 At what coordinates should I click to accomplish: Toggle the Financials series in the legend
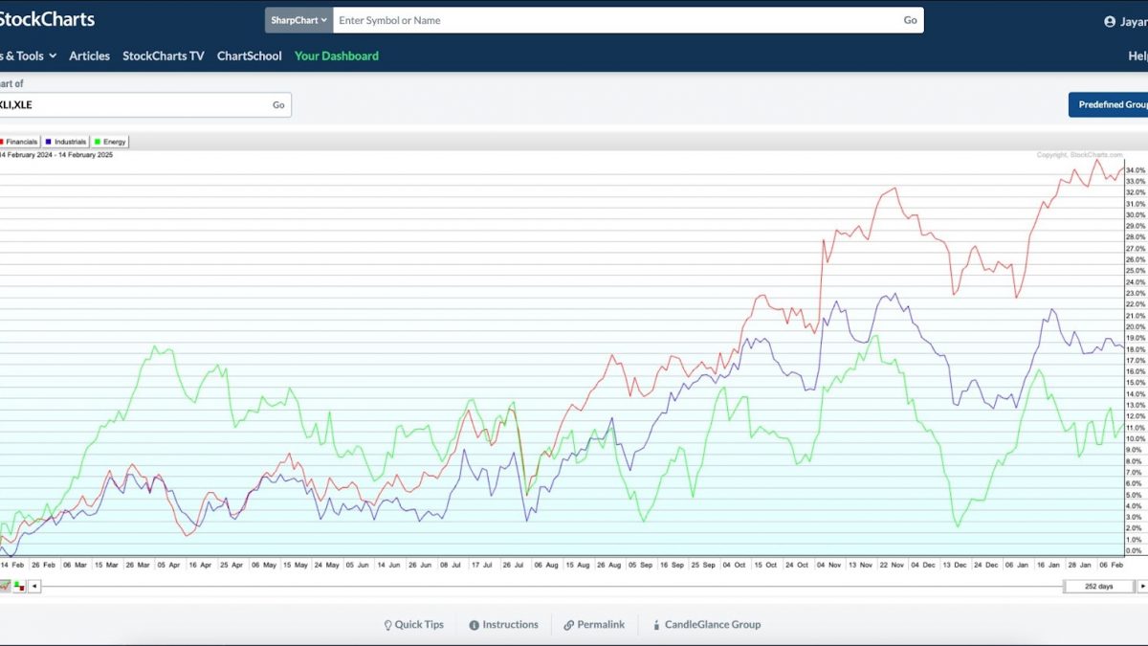19,142
